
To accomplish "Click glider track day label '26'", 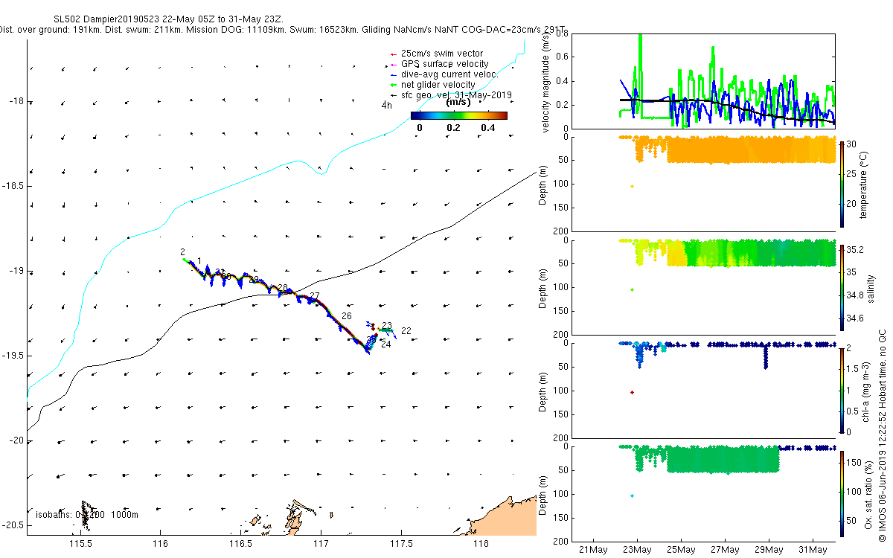I will click(347, 316).
